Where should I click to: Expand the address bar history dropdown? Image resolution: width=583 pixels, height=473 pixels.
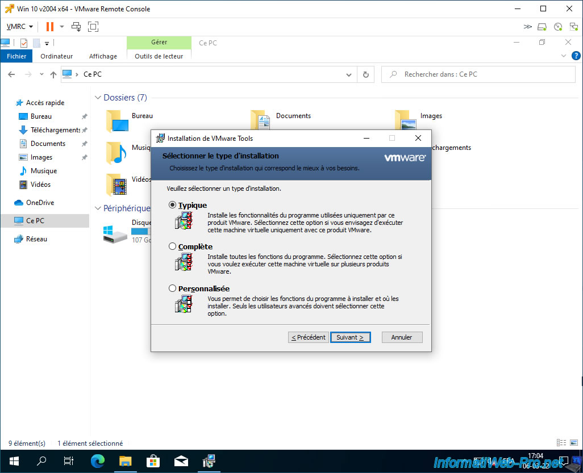pyautogui.click(x=349, y=74)
